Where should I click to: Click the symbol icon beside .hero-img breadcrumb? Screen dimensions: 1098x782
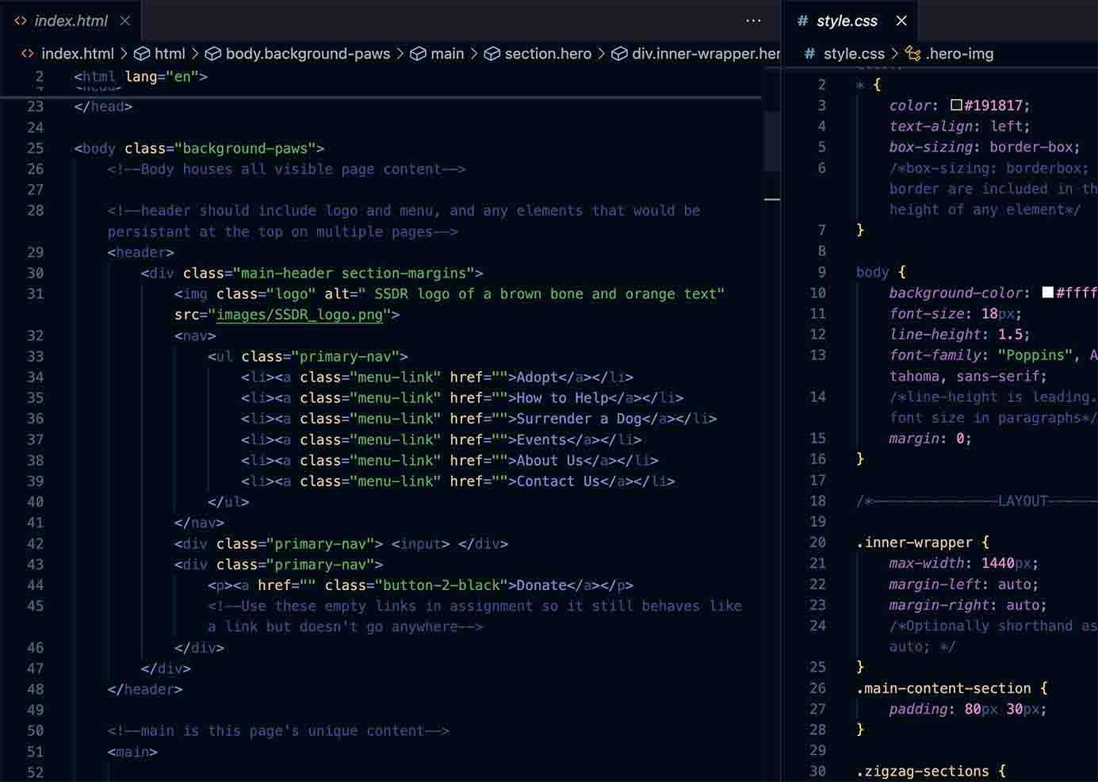[x=913, y=53]
